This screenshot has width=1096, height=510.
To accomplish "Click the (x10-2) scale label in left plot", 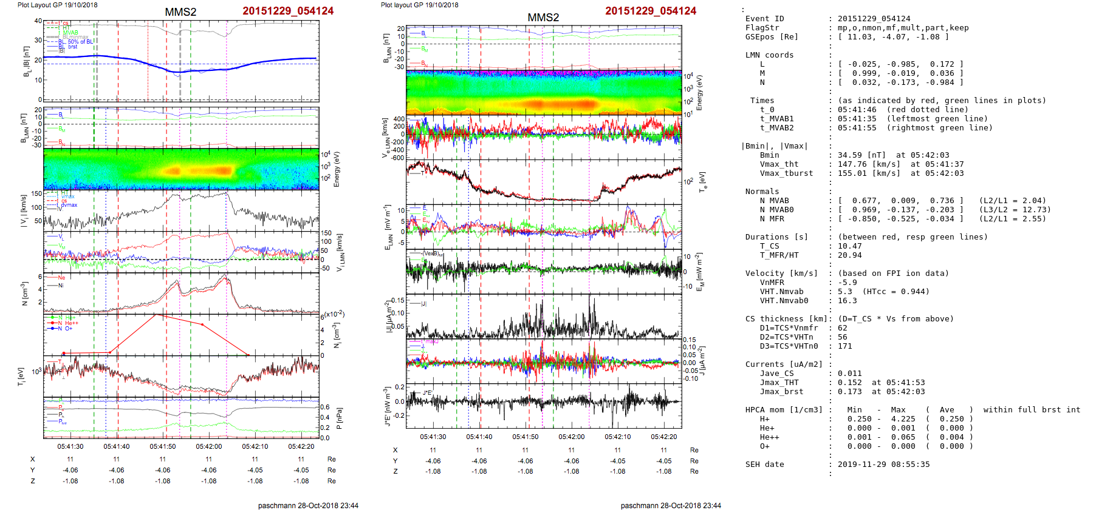I will coord(334,314).
